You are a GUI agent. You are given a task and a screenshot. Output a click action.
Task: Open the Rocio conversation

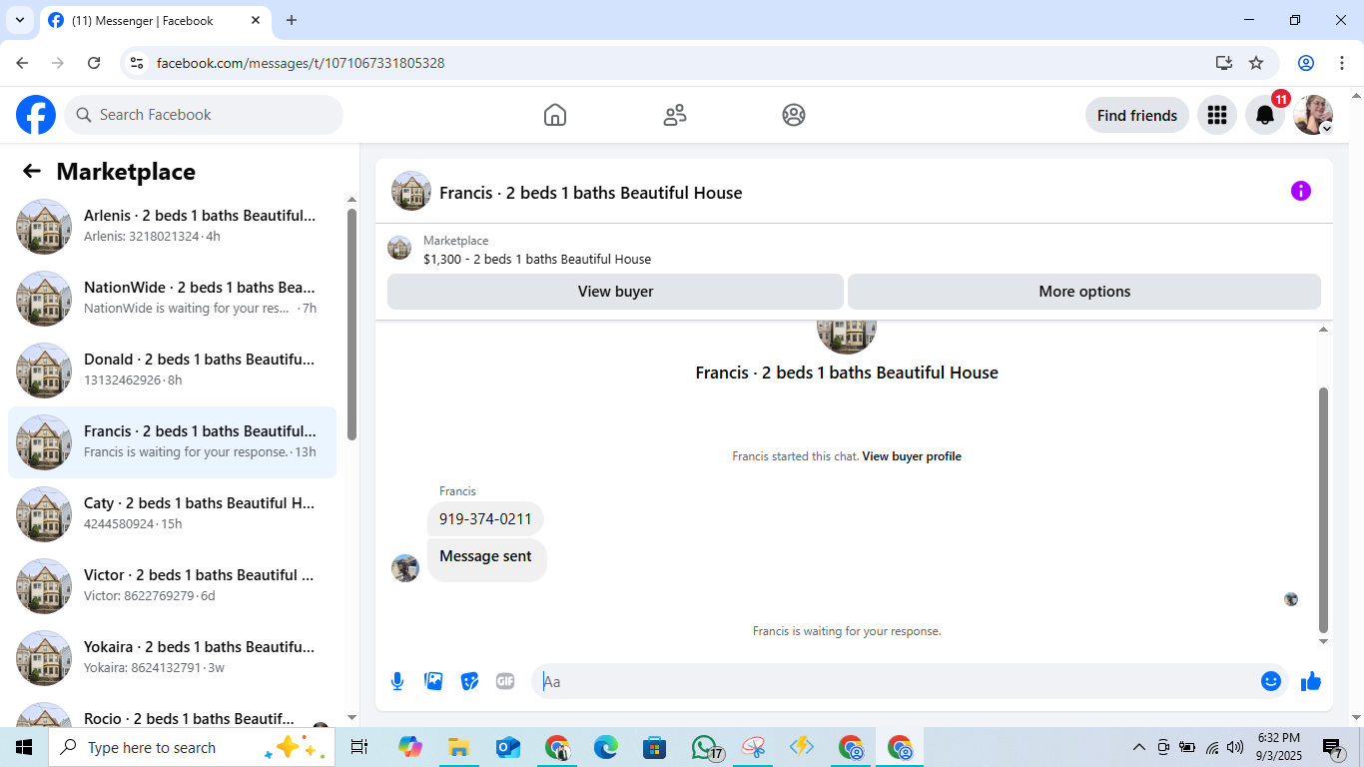[x=172, y=710]
